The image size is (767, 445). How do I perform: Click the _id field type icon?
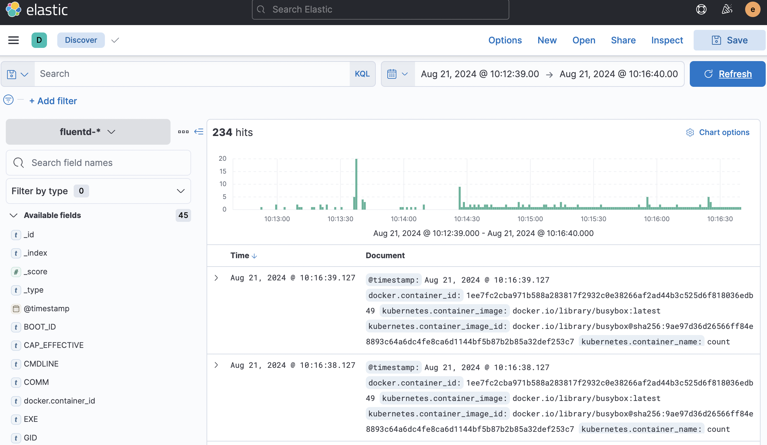pos(16,235)
